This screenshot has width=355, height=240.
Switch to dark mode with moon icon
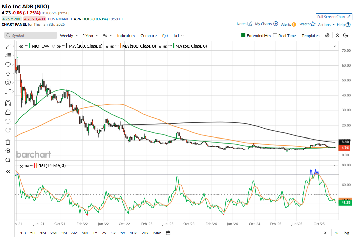point(345,35)
